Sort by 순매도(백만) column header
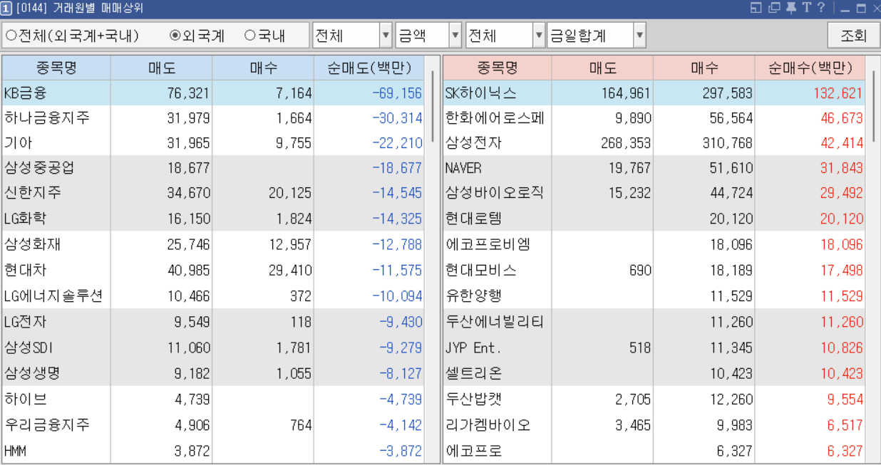 click(369, 68)
